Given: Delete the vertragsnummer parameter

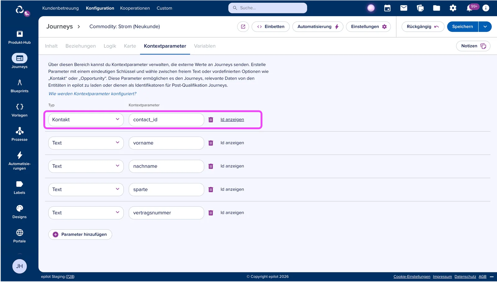Looking at the screenshot, I should tap(211, 213).
